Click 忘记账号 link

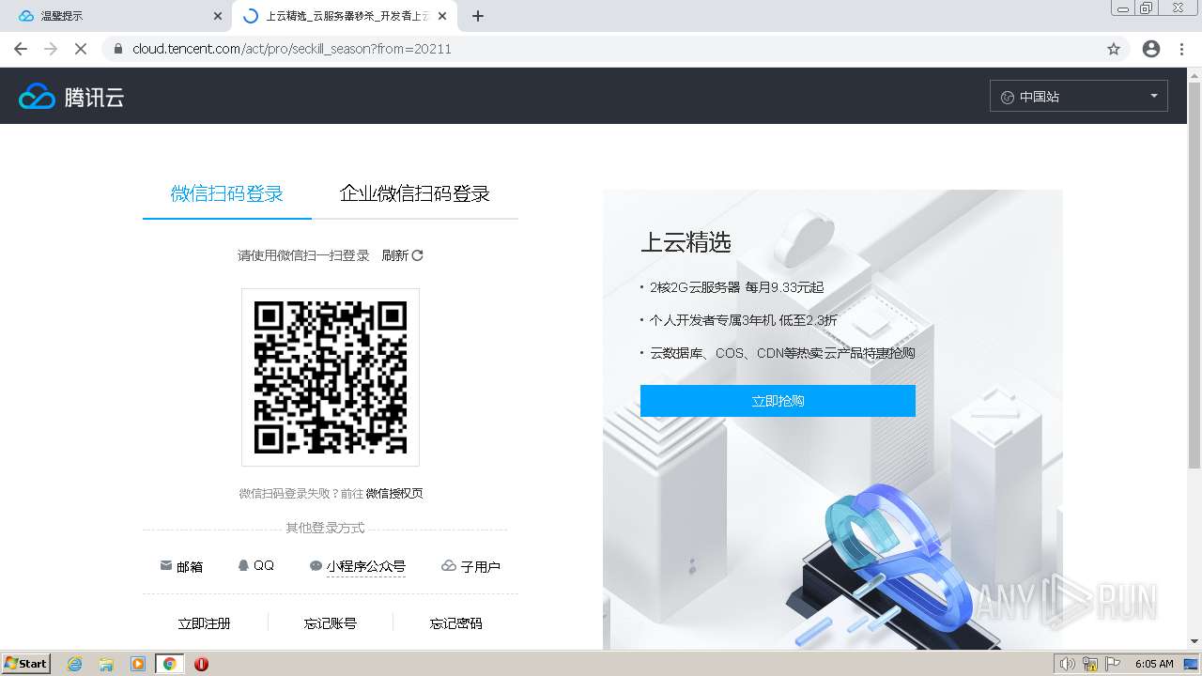[330, 623]
